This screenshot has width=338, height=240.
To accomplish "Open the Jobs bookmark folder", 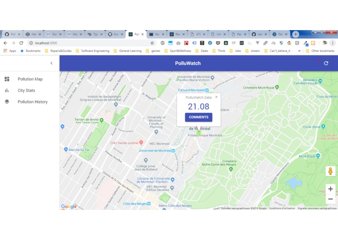I will (235, 51).
